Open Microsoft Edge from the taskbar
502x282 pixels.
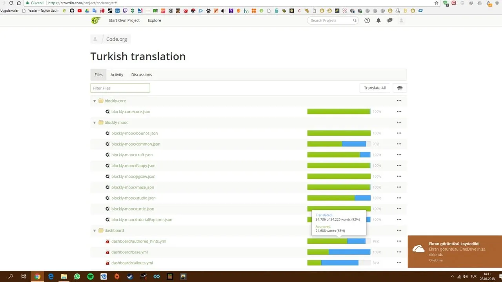click(x=51, y=277)
